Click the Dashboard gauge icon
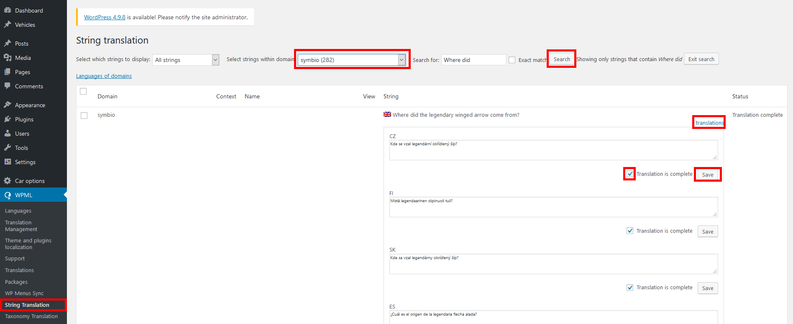 8,10
